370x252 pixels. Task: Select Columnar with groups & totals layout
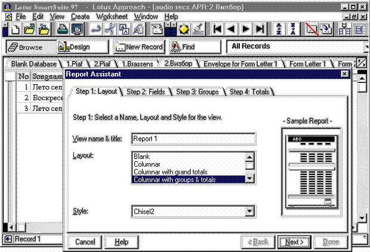coord(189,180)
